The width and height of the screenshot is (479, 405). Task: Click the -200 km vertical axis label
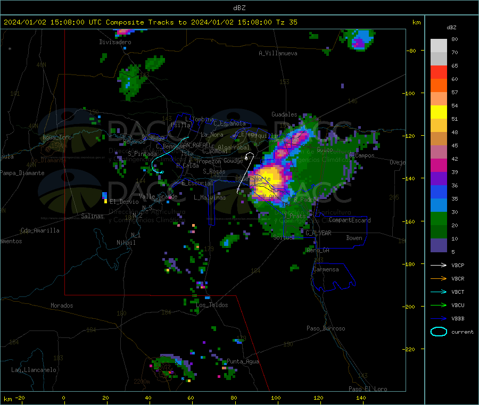pos(410,307)
